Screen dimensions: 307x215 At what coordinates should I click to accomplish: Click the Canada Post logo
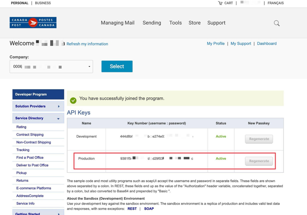pos(33,22)
